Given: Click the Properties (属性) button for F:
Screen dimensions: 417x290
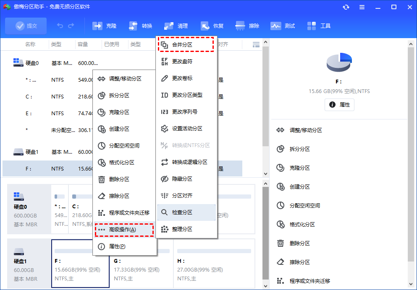Looking at the screenshot, I should tap(339, 105).
